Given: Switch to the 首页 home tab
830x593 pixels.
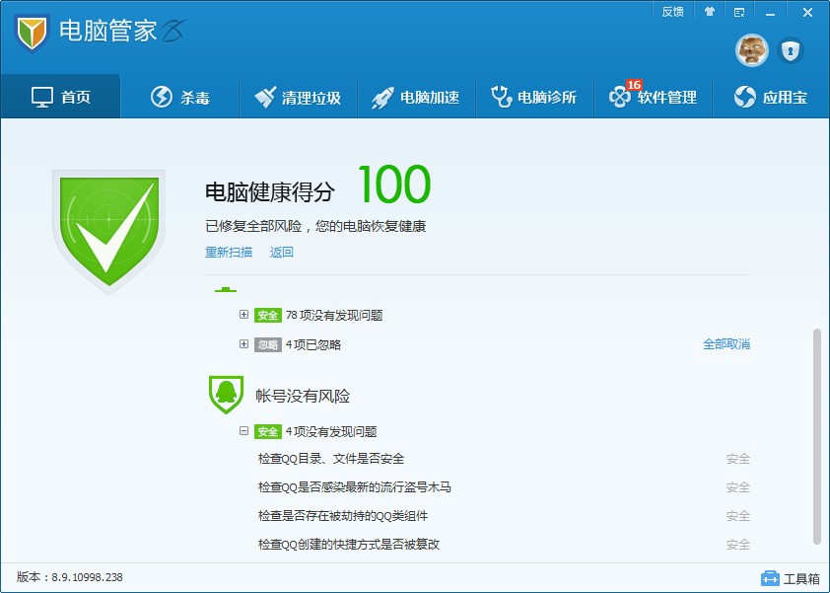Looking at the screenshot, I should point(61,97).
